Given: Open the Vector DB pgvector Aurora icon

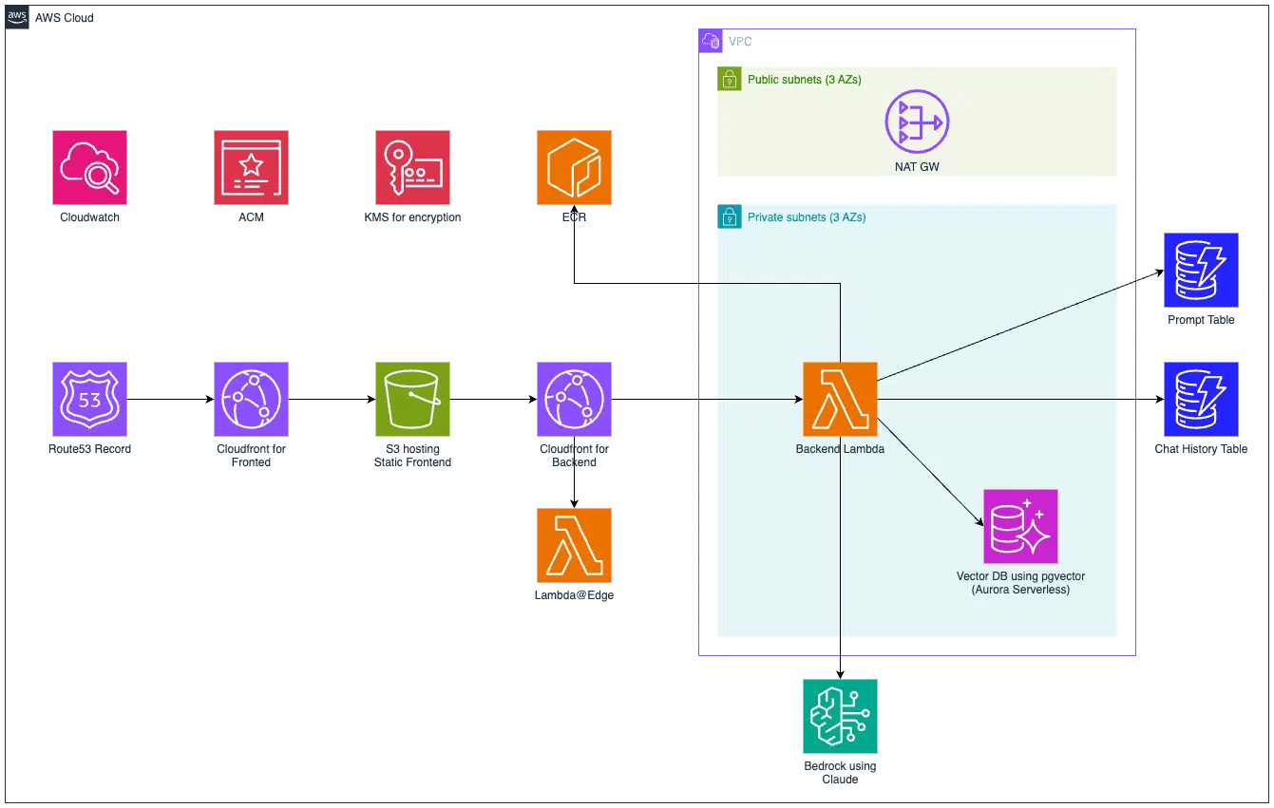Looking at the screenshot, I should click(x=1020, y=525).
